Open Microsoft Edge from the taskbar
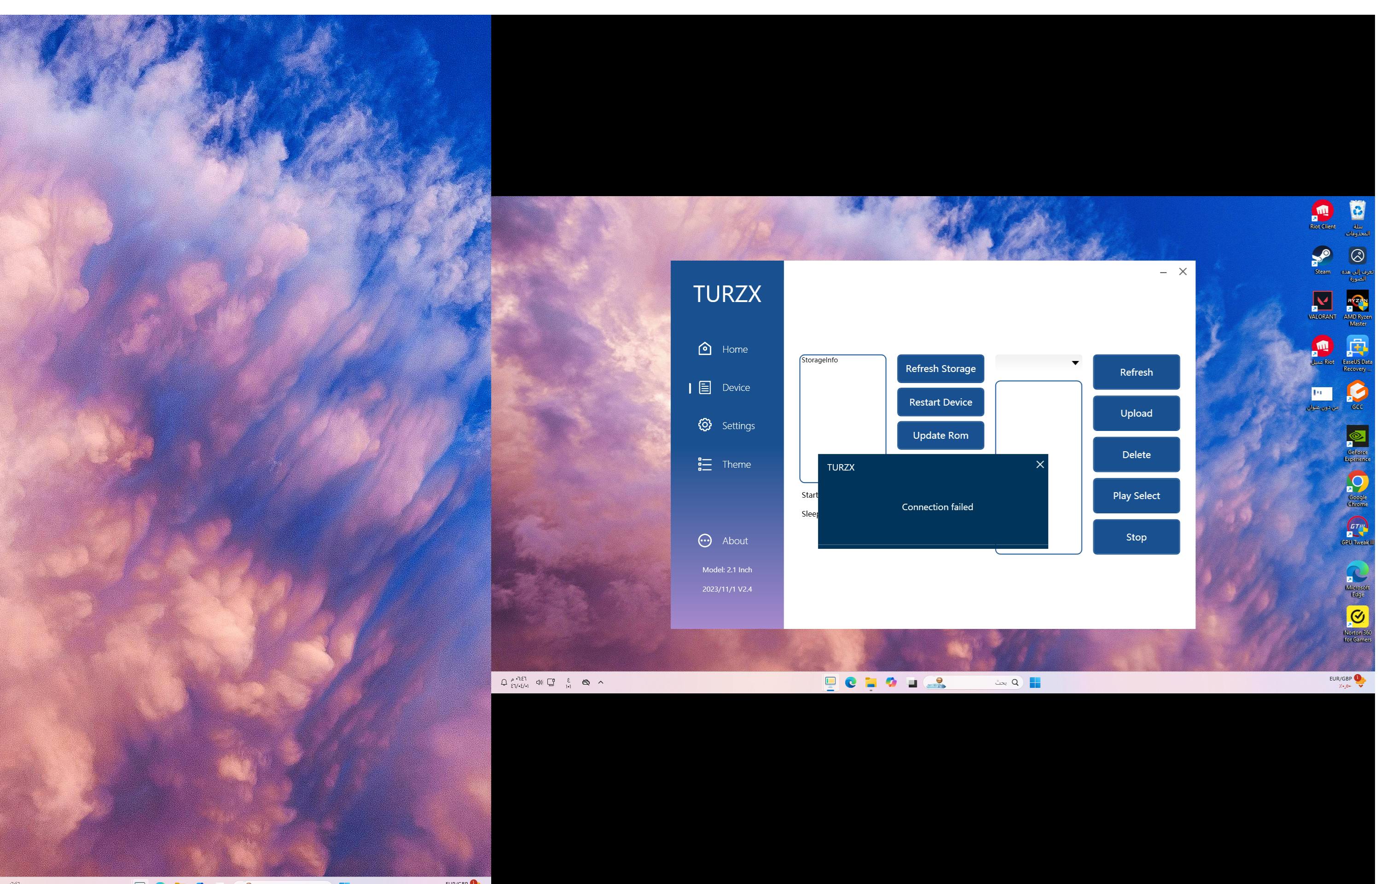Screen dimensions: 1381x884 pyautogui.click(x=850, y=682)
